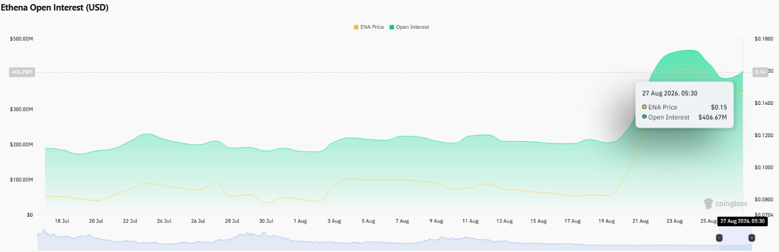This screenshot has width=779, height=252.
Task: Click the $0.0800 price axis label
Action: (764, 200)
